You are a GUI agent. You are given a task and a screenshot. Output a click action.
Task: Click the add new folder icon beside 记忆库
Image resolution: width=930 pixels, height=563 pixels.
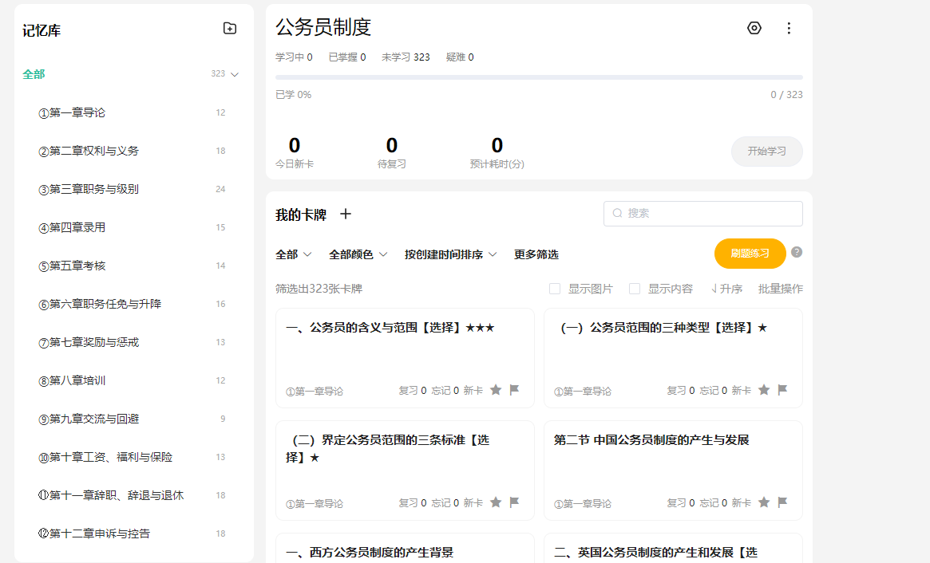coord(230,29)
